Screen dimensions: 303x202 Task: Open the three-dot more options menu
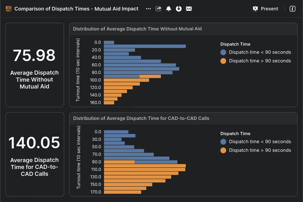[x=148, y=9]
